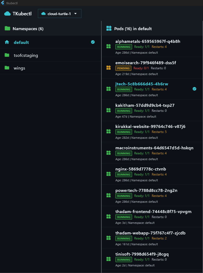The height and width of the screenshot is (273, 203).
Task: Click the checkmark on the default namespace
Action: click(x=93, y=42)
